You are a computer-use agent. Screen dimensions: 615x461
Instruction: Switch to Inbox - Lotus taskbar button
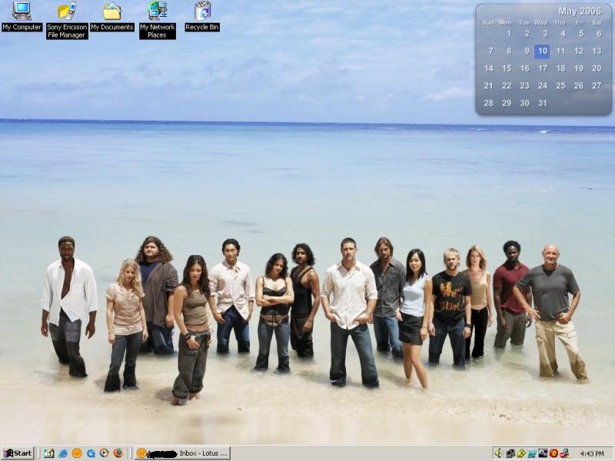coord(182,453)
